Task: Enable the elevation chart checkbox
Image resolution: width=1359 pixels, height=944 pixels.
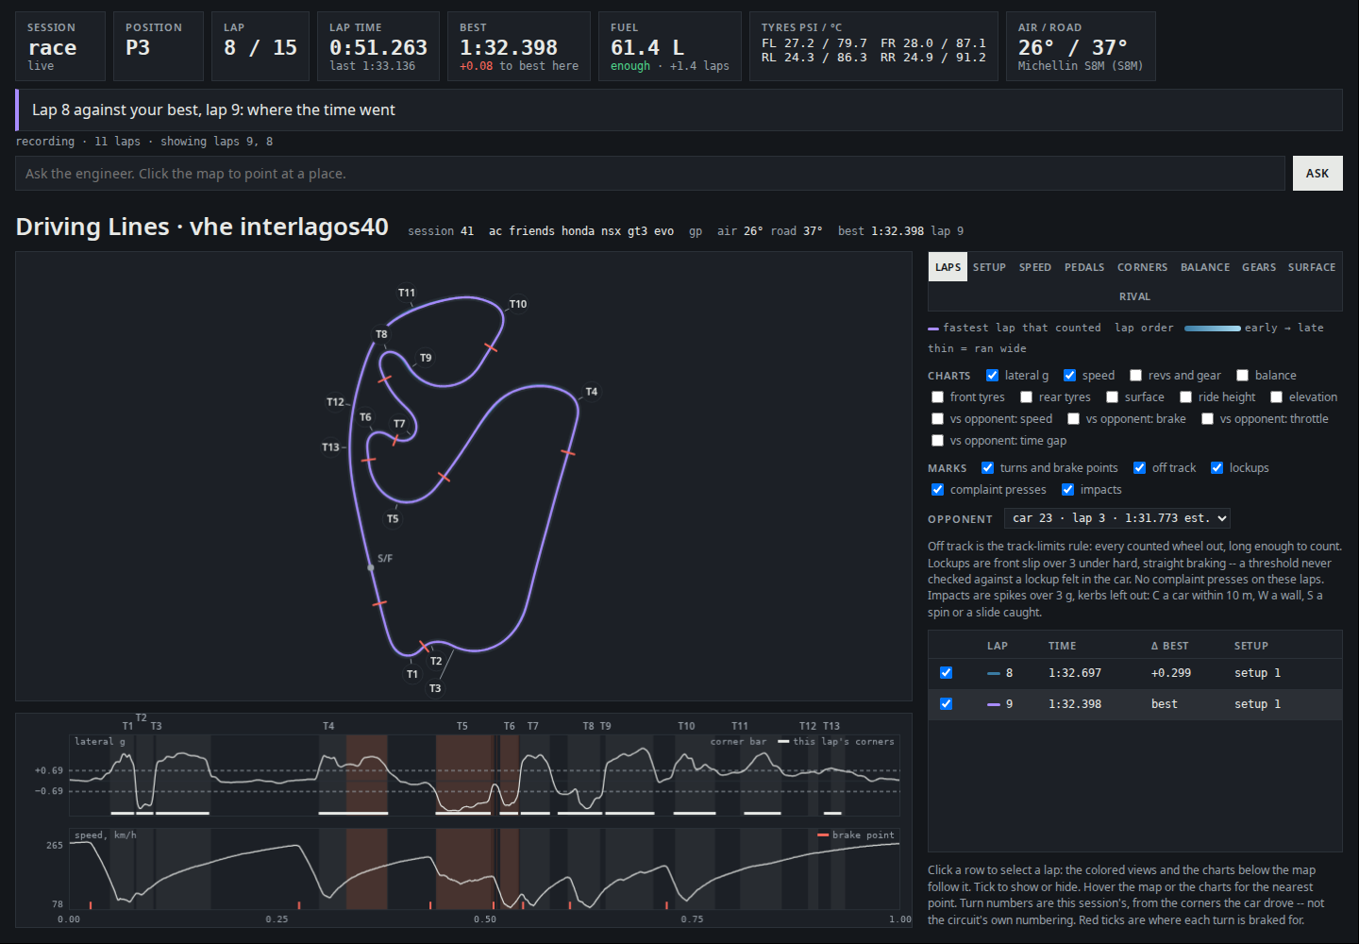Action: coord(1276,397)
